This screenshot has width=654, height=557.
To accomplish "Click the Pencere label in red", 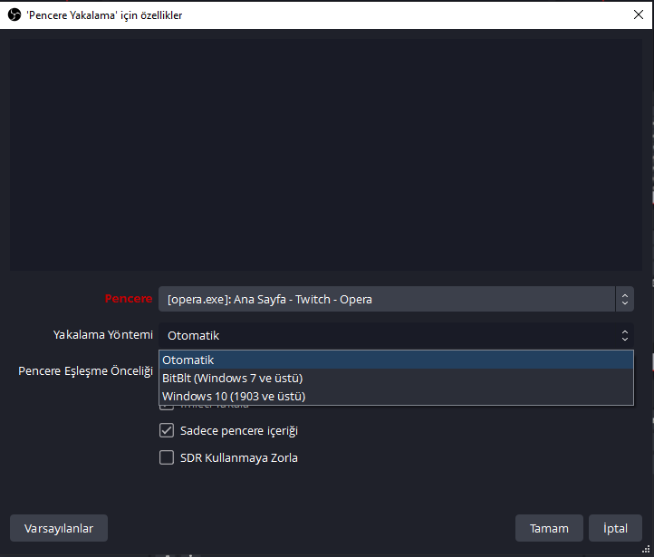I will 129,299.
